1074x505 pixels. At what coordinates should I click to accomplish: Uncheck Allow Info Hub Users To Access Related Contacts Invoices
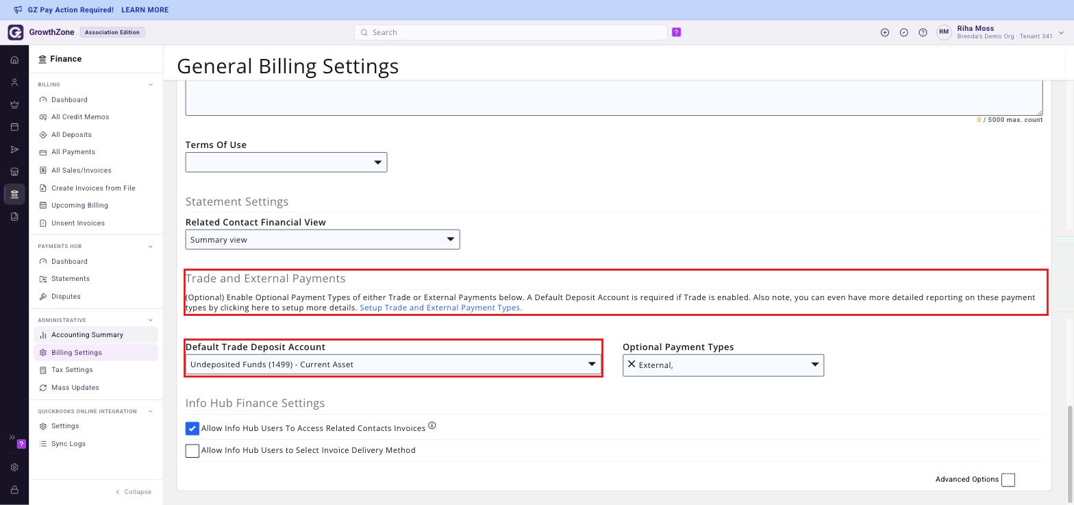[192, 428]
